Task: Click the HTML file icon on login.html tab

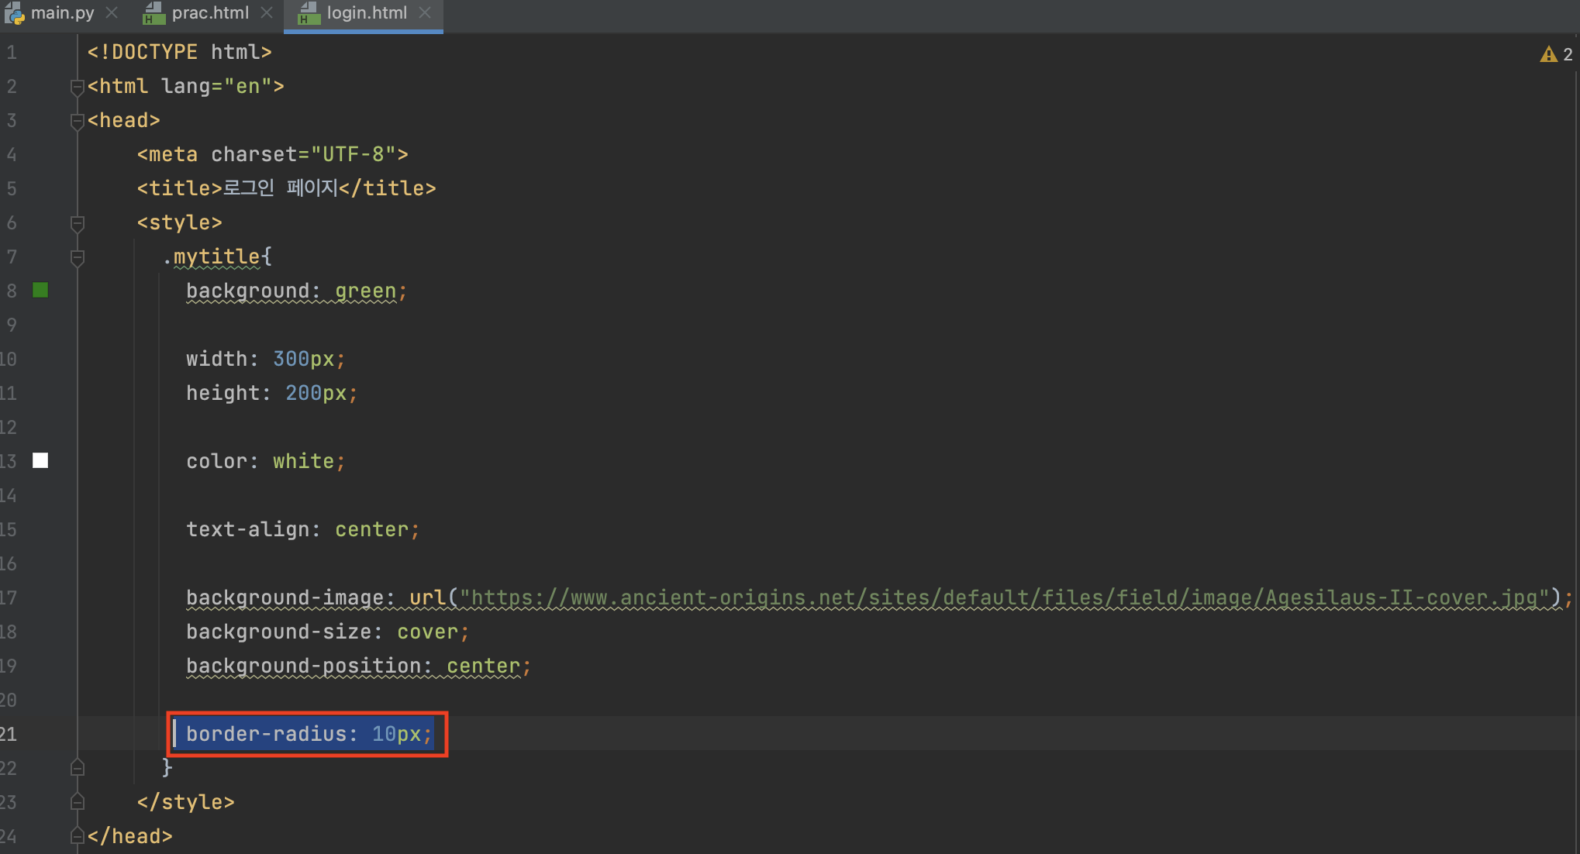Action: [309, 13]
